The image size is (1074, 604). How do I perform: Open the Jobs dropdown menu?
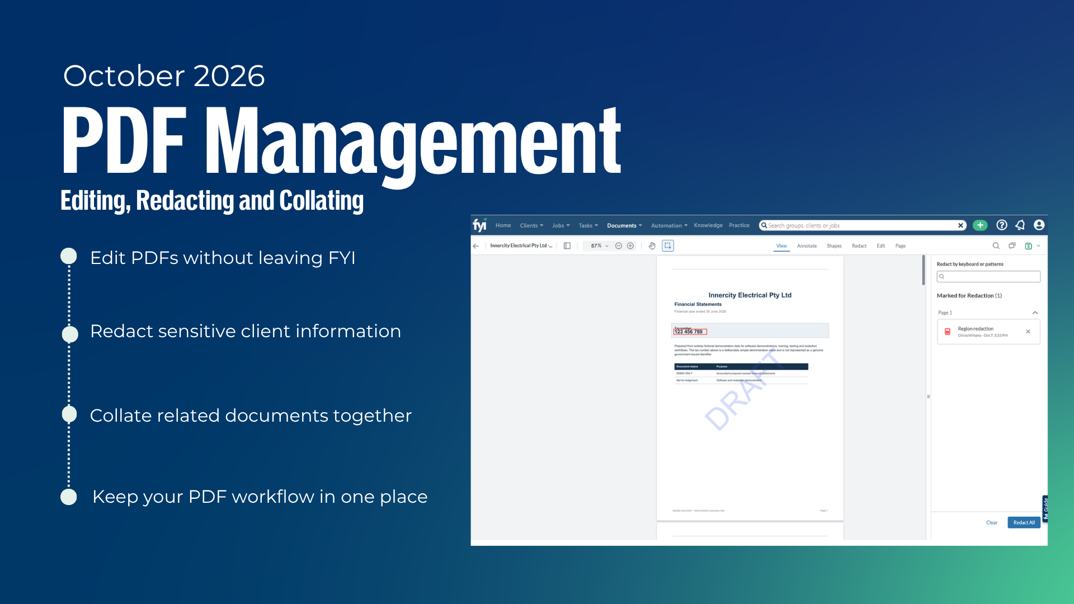(561, 225)
